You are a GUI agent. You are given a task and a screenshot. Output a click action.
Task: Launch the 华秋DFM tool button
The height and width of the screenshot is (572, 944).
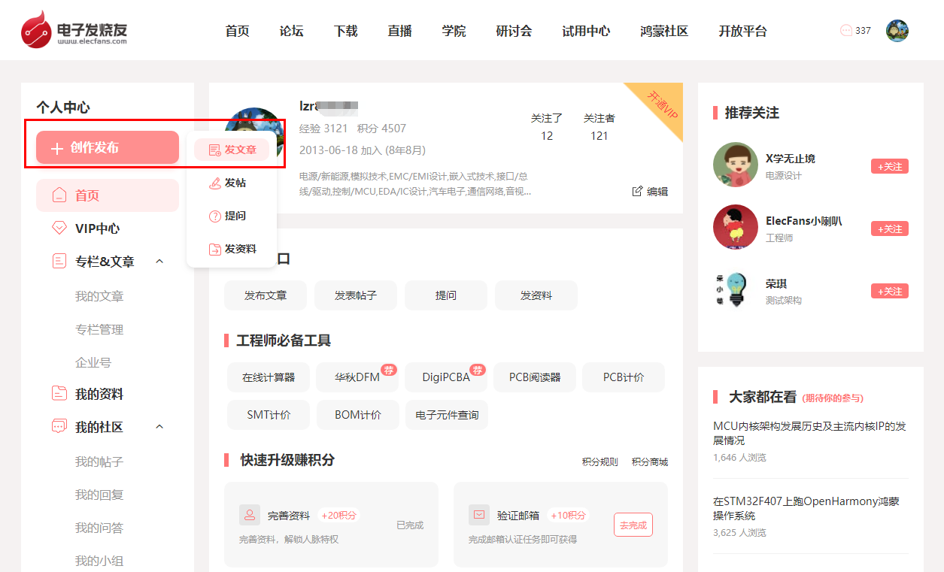pyautogui.click(x=357, y=377)
